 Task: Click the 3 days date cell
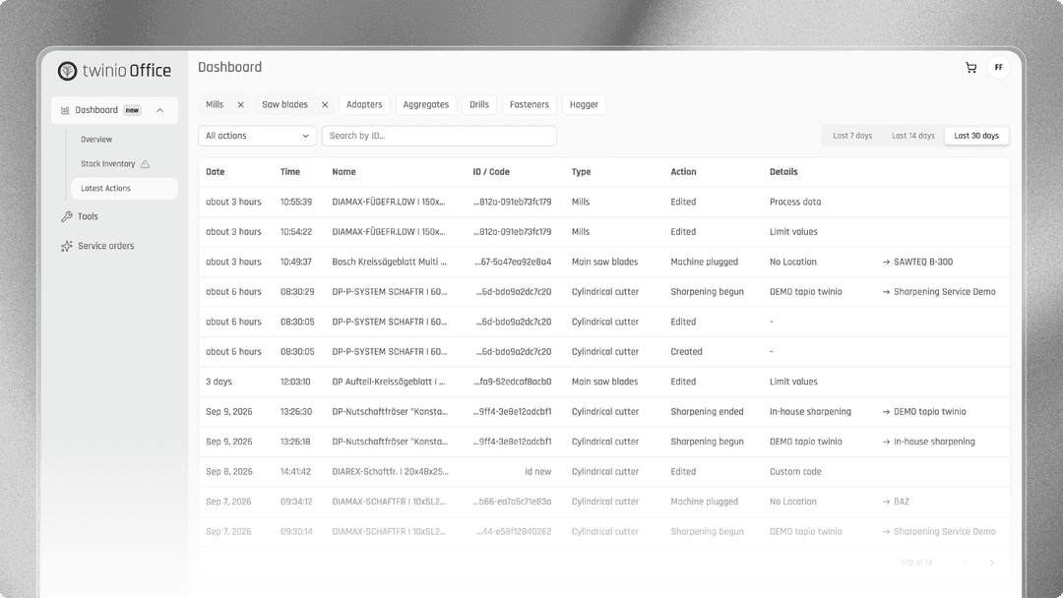tap(219, 382)
